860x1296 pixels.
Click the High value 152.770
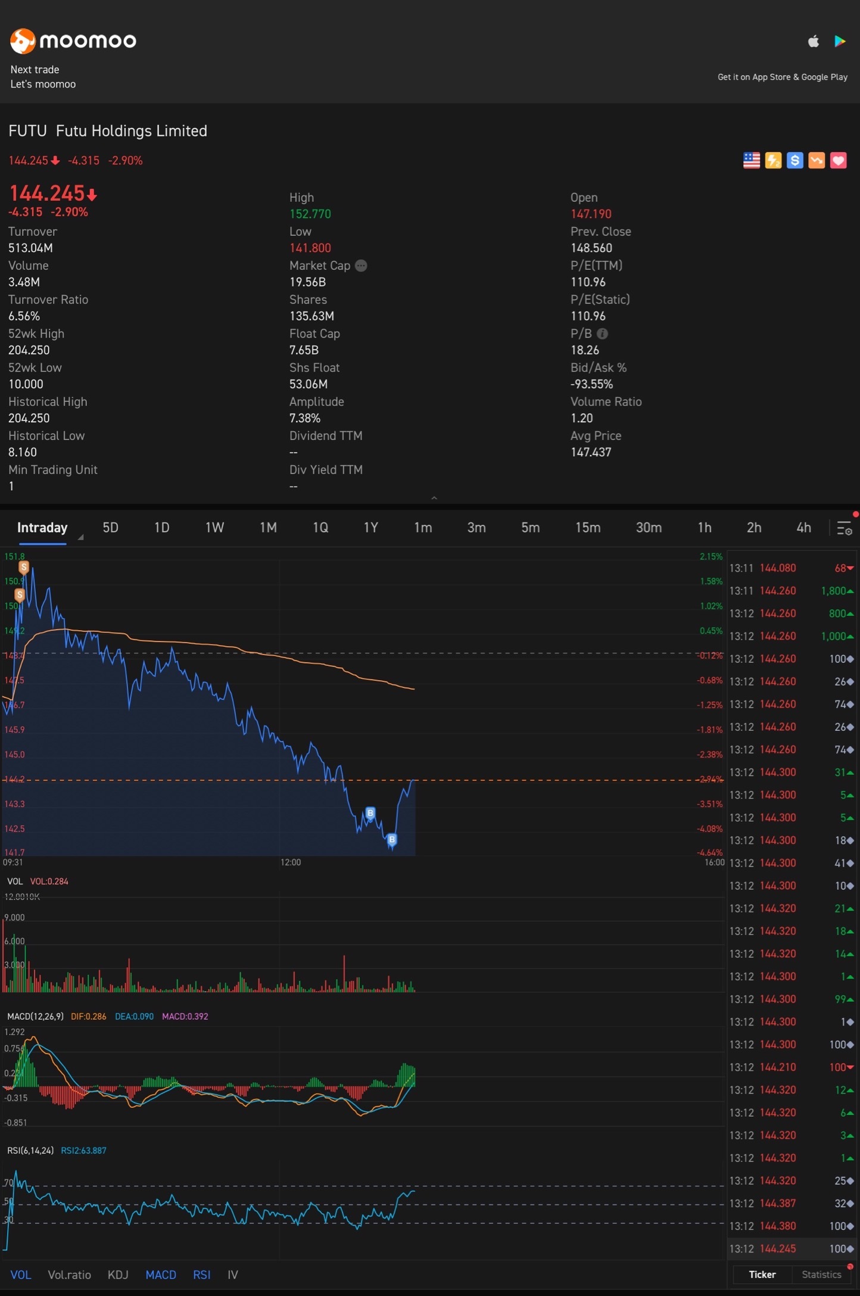pos(310,214)
